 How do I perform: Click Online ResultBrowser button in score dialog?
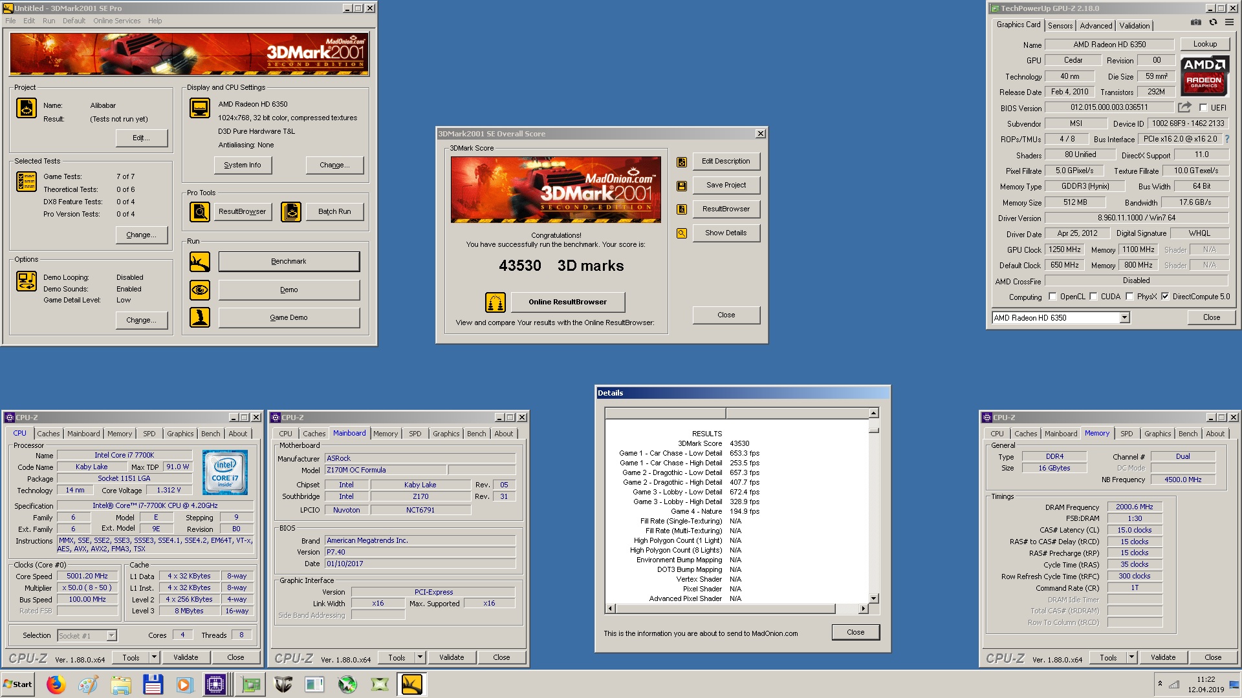[568, 302]
